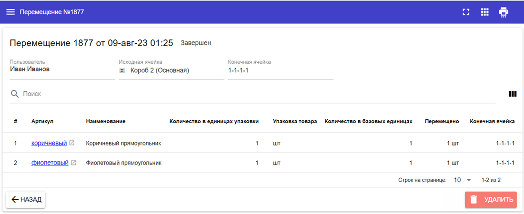Open external link icon next to коричневый
Viewport: 524px width, 214px height.
tap(72, 143)
